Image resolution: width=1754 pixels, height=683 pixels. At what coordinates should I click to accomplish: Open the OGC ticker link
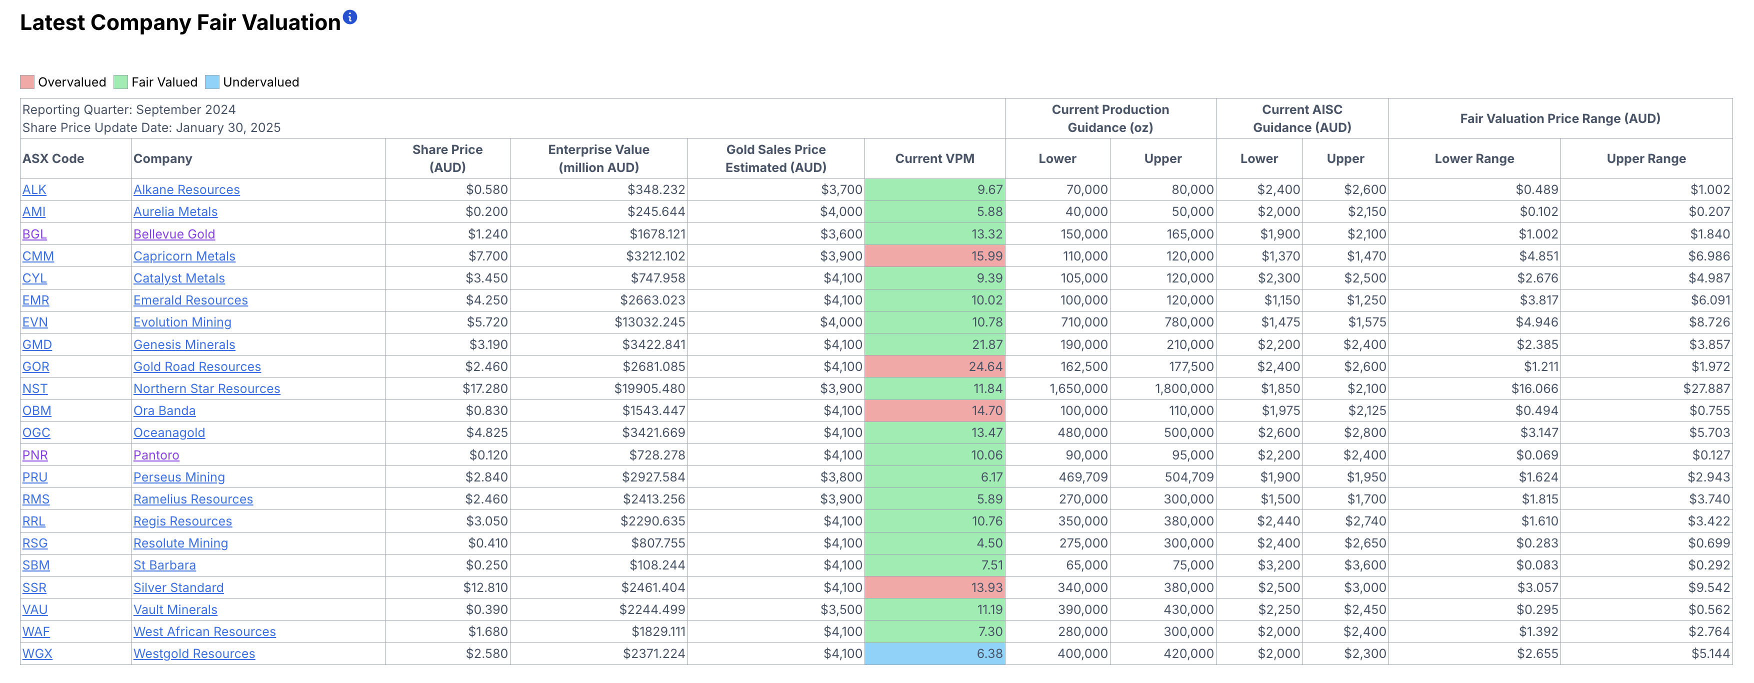pos(36,432)
